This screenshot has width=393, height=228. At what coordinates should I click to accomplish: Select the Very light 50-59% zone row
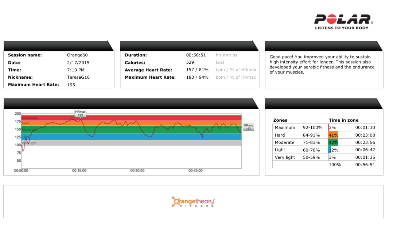299,157
